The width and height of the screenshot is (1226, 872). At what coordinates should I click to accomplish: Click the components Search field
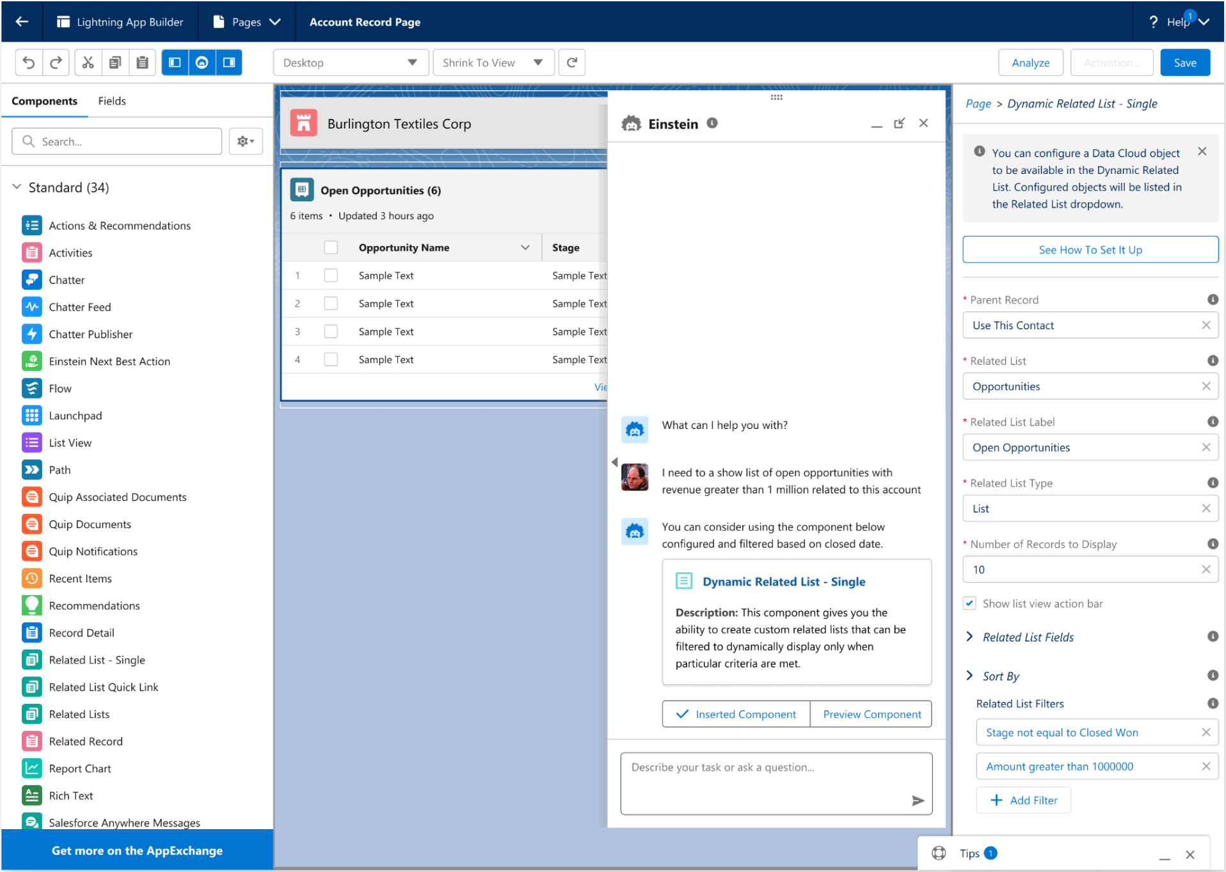(x=117, y=141)
